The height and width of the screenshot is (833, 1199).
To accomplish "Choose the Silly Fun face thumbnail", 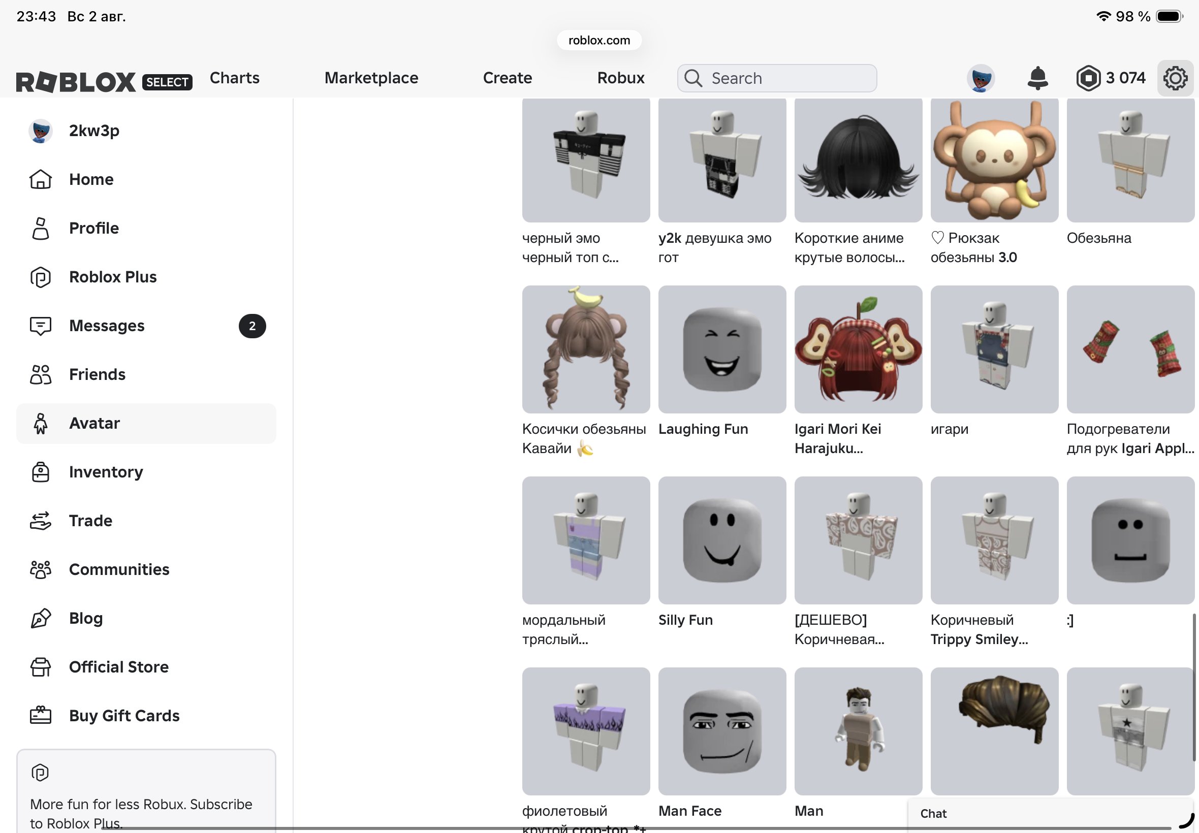I will point(722,540).
